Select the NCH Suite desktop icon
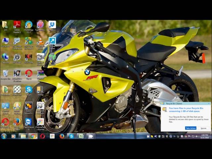 click(x=29, y=58)
